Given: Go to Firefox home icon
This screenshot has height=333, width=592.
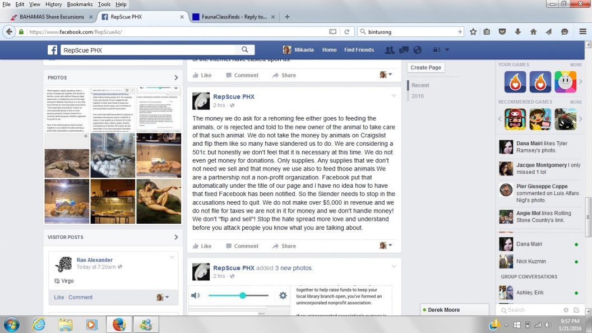Looking at the screenshot, I should 533,32.
